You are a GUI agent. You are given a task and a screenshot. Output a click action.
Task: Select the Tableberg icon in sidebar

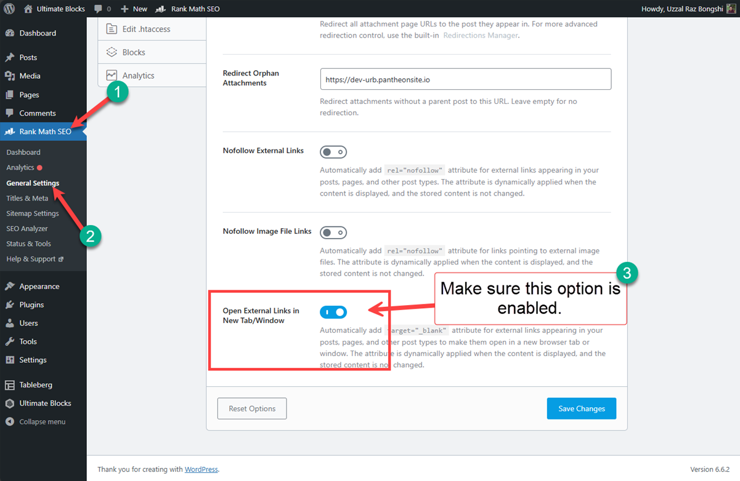10,384
